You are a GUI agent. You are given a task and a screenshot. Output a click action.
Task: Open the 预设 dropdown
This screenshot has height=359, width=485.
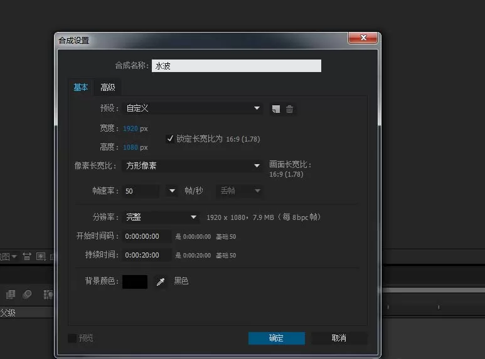(x=193, y=108)
